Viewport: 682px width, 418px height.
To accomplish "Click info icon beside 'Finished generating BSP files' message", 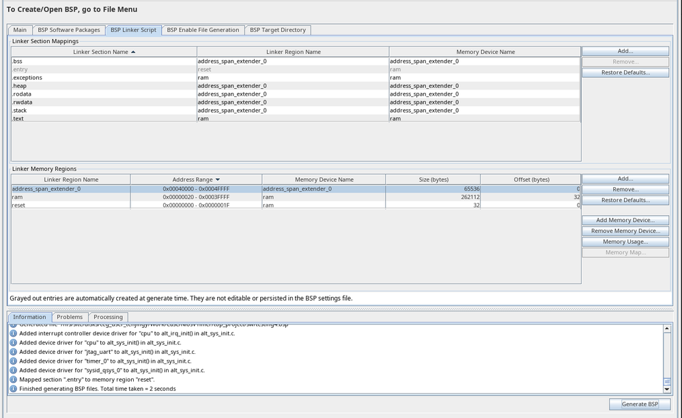I will coord(14,389).
